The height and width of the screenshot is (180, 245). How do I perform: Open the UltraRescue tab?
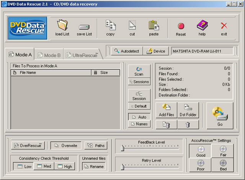tap(82, 55)
